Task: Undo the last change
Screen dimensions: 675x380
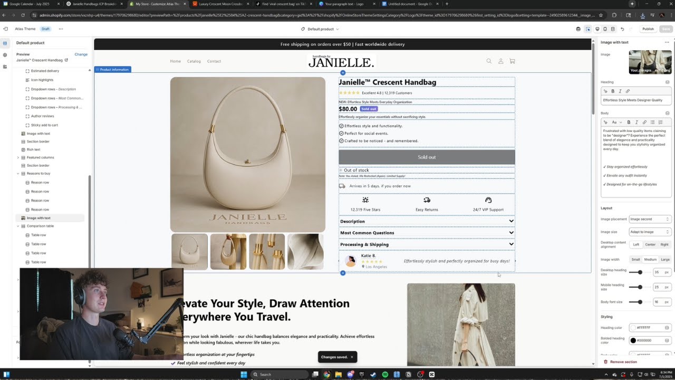Action: coord(622,29)
